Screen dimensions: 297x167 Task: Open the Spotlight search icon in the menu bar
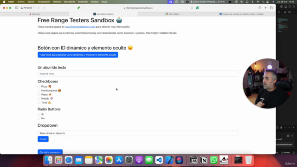pos(263,2)
